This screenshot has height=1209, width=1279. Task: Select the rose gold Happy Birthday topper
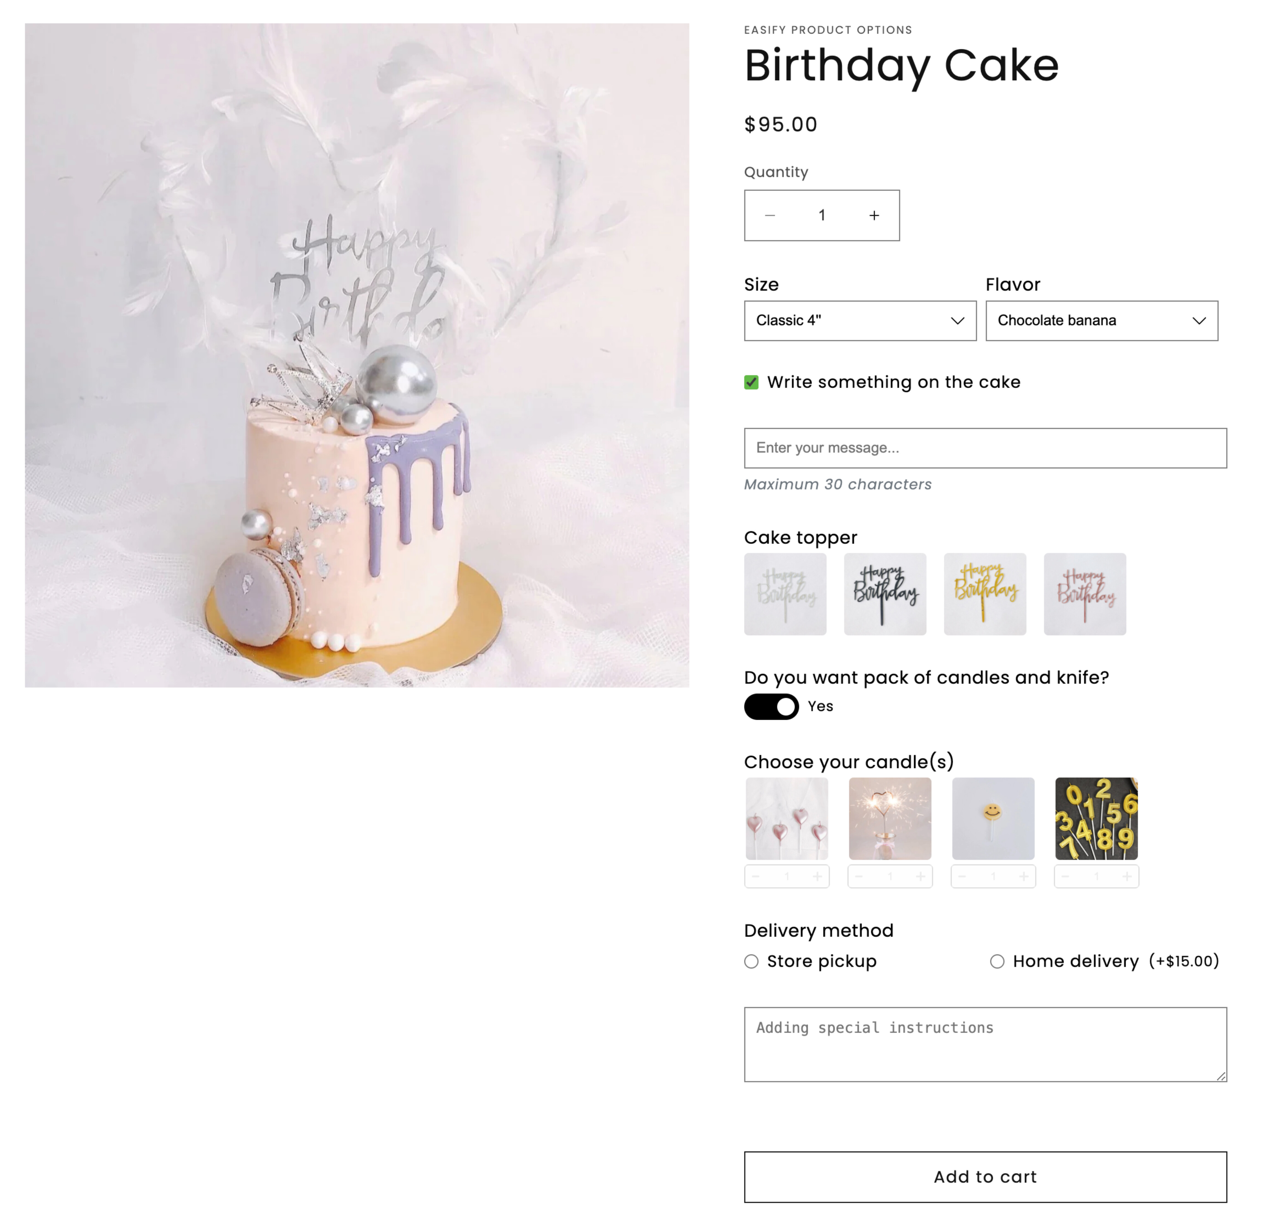tap(1085, 594)
